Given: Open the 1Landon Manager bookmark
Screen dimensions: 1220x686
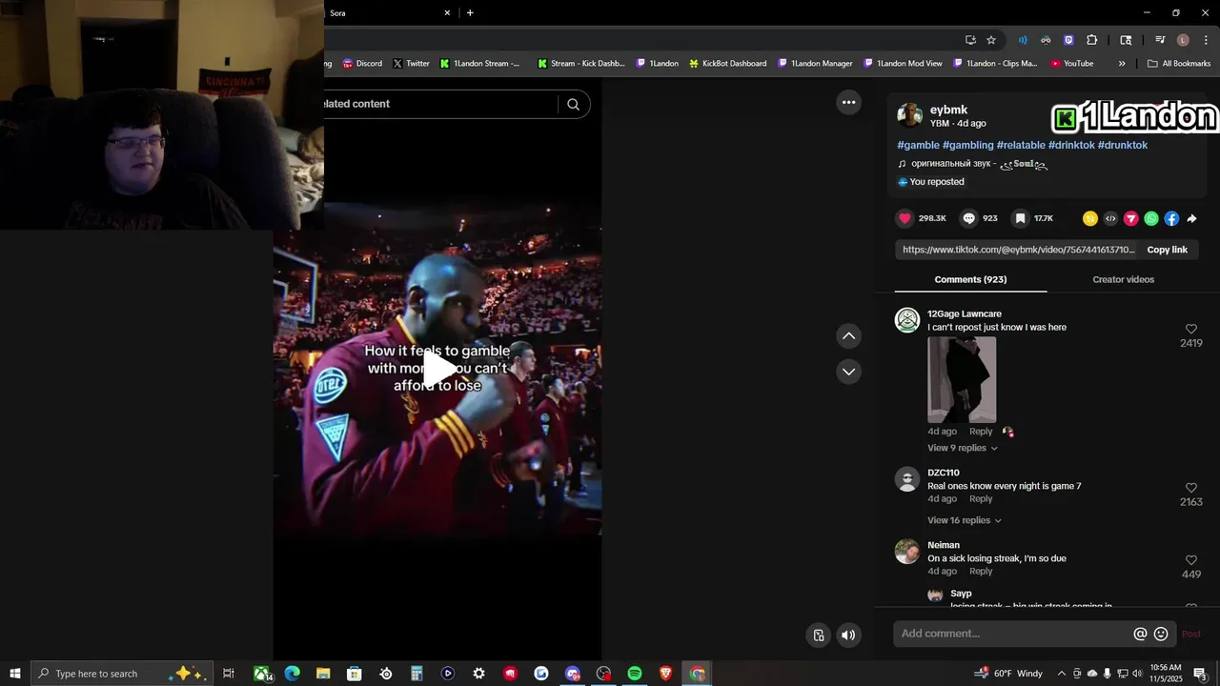Looking at the screenshot, I should click(x=815, y=64).
